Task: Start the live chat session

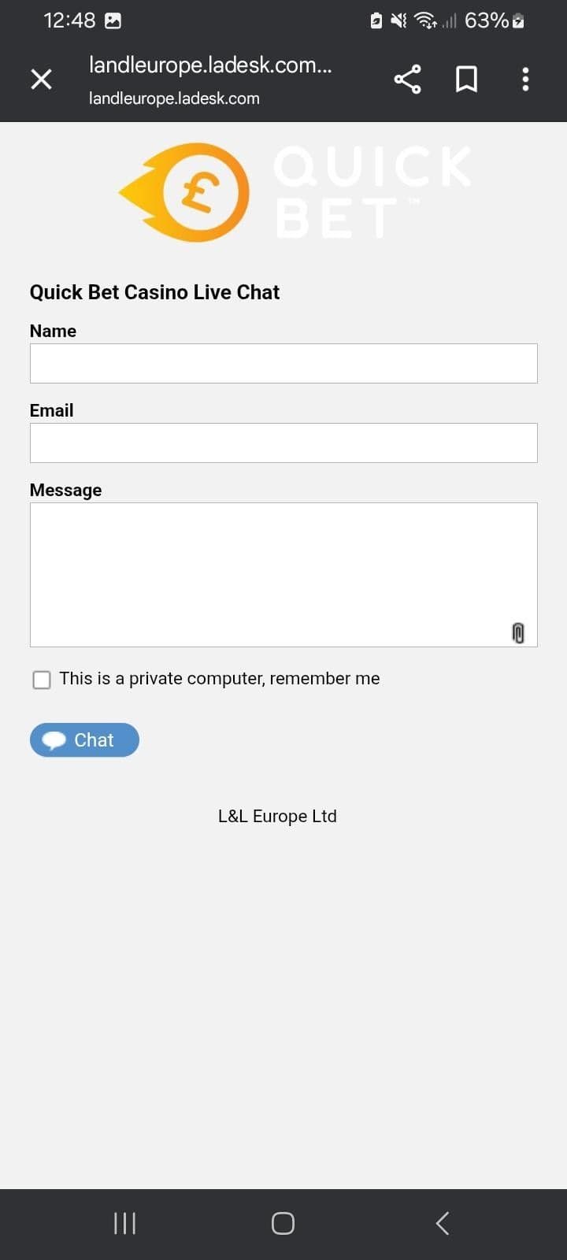Action: click(x=84, y=739)
